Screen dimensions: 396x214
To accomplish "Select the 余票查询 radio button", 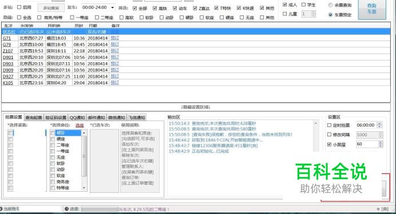I will [330, 5].
